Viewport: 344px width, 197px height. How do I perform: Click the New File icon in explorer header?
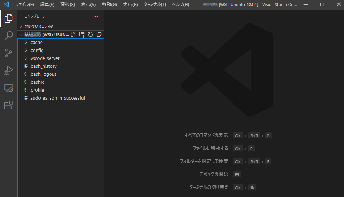[73, 35]
